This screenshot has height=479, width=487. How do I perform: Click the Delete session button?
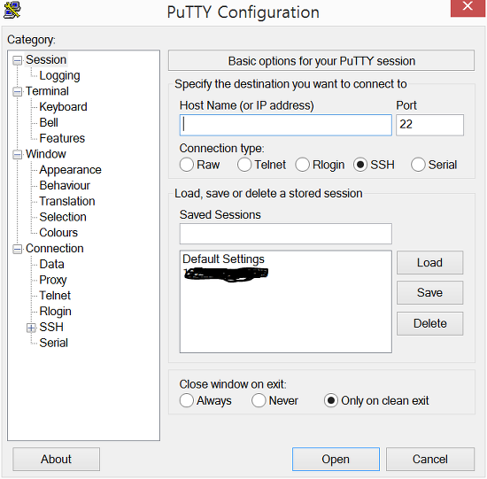pyautogui.click(x=429, y=323)
